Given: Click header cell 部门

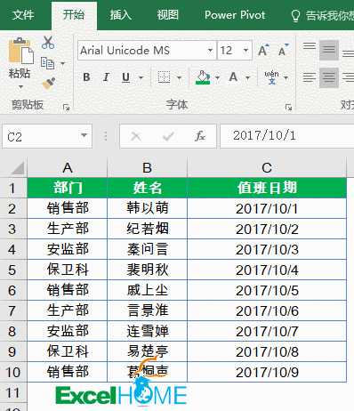Looking at the screenshot, I should click(x=68, y=188).
